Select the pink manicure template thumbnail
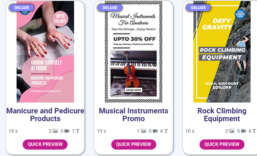The width and height of the screenshot is (257, 156). pyautogui.click(x=45, y=52)
